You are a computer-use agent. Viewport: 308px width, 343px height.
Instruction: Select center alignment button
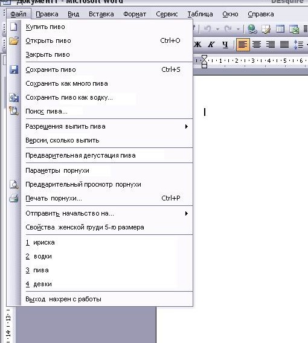click(257, 45)
